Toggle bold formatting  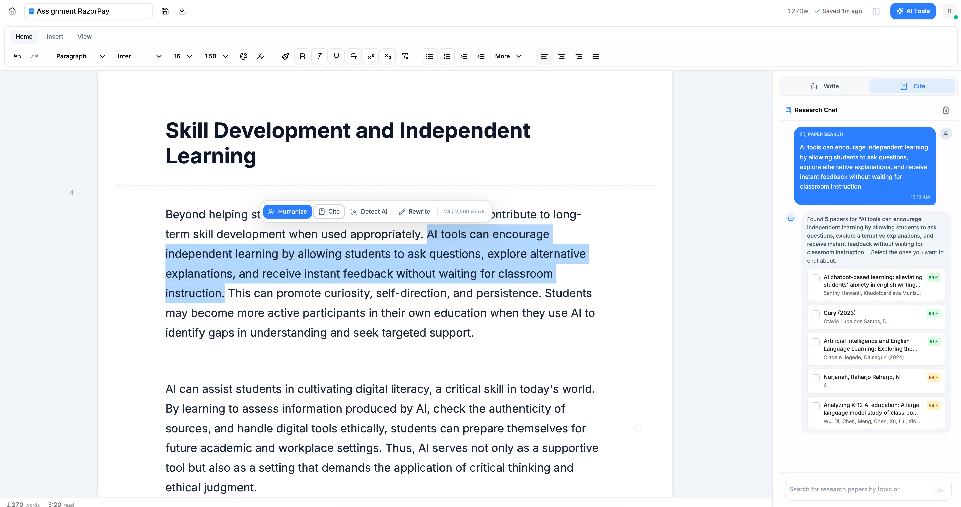(x=302, y=56)
